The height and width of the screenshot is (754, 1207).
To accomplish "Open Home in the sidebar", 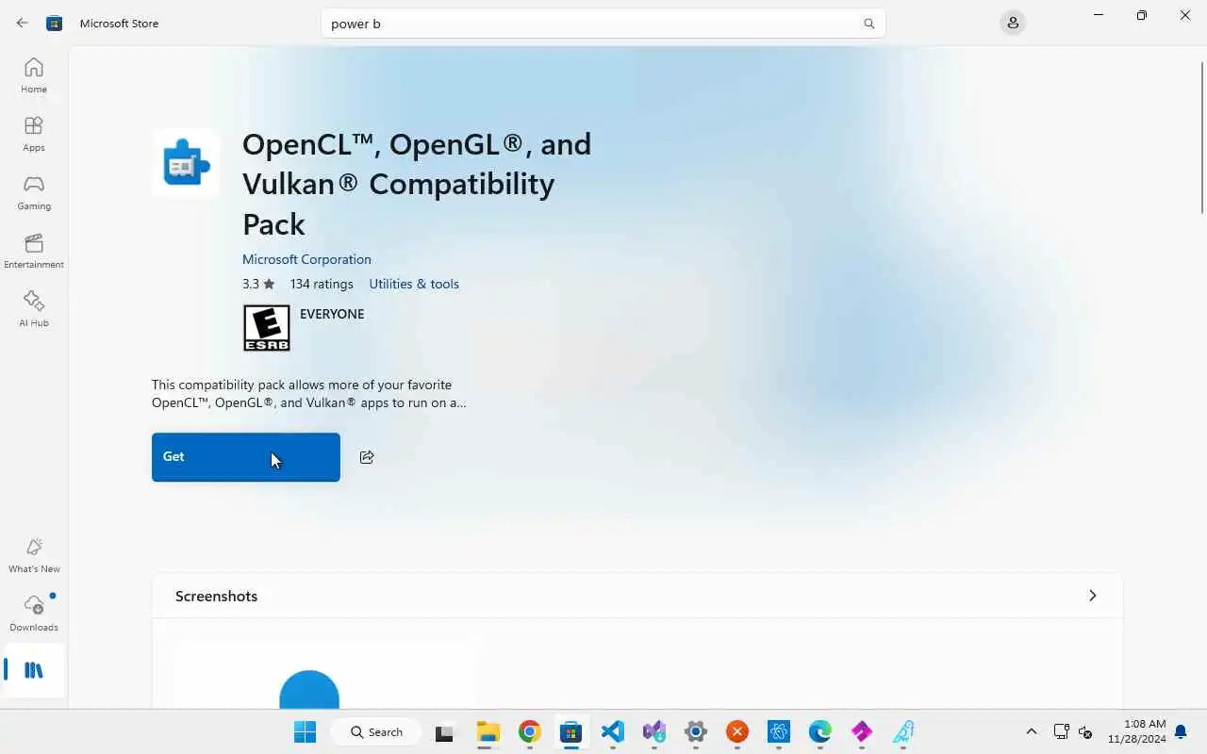I will tap(34, 75).
